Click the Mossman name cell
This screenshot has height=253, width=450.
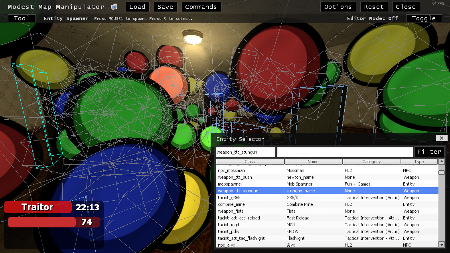click(295, 170)
